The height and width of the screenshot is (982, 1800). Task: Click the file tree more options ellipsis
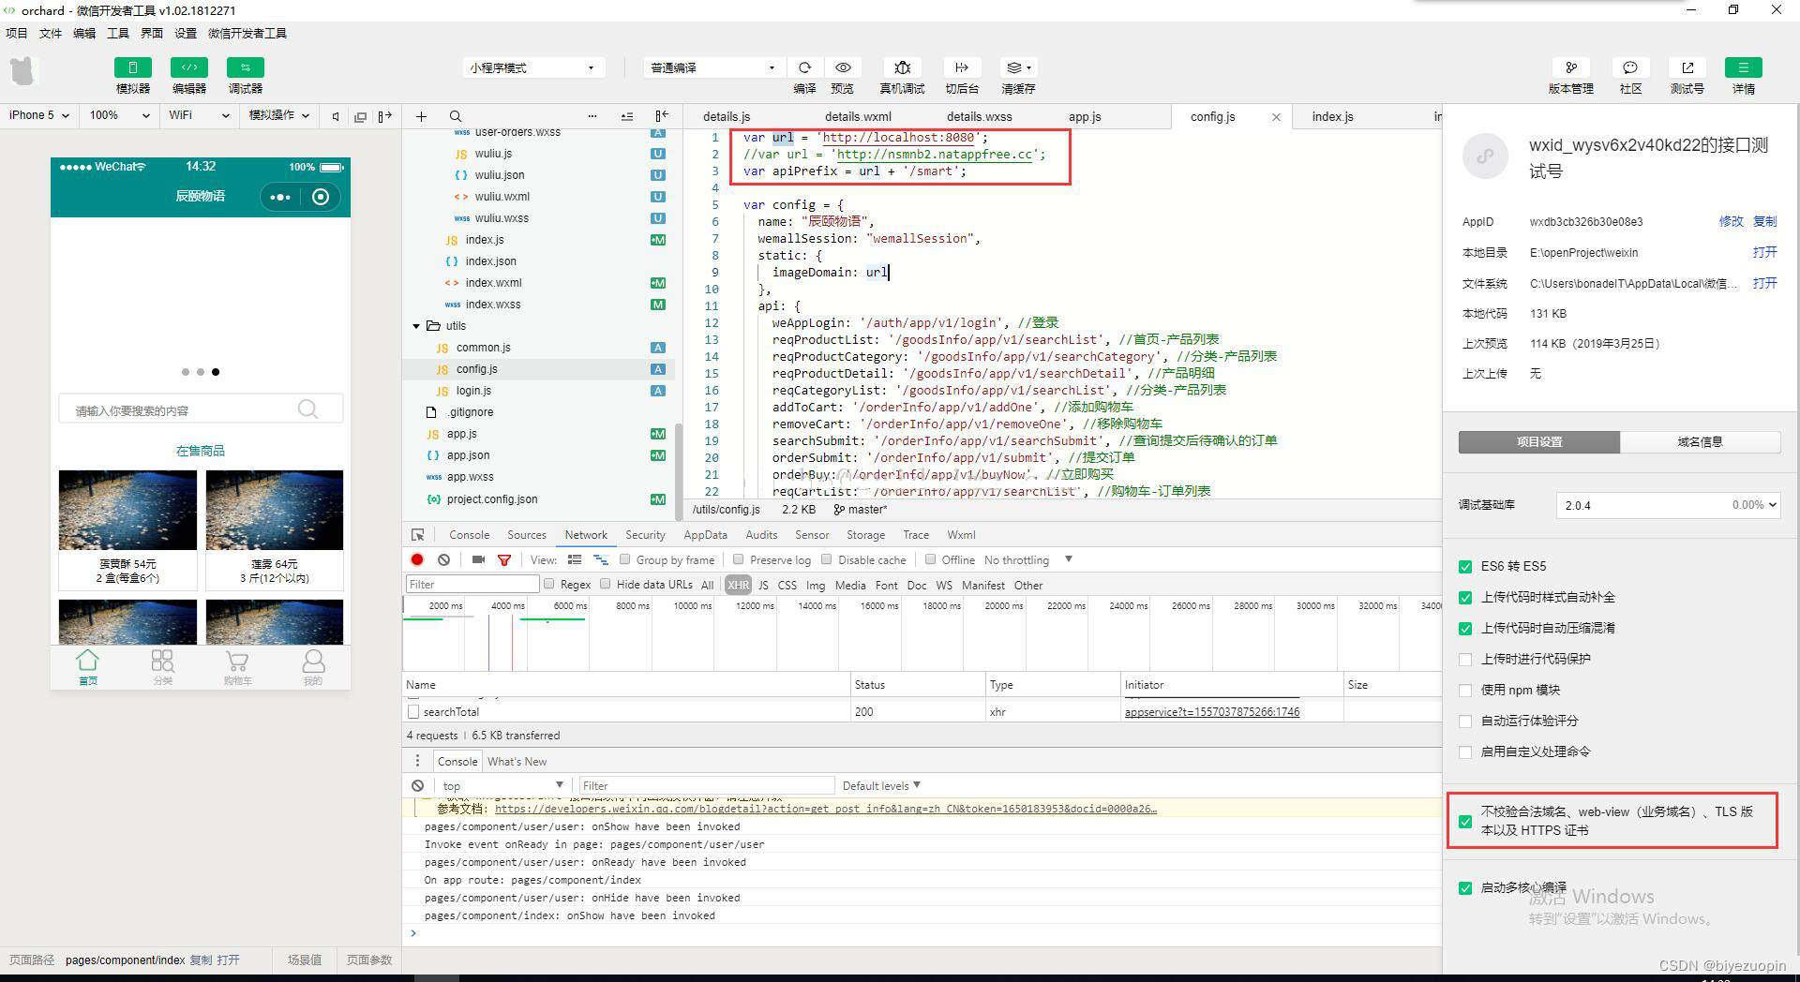point(592,116)
